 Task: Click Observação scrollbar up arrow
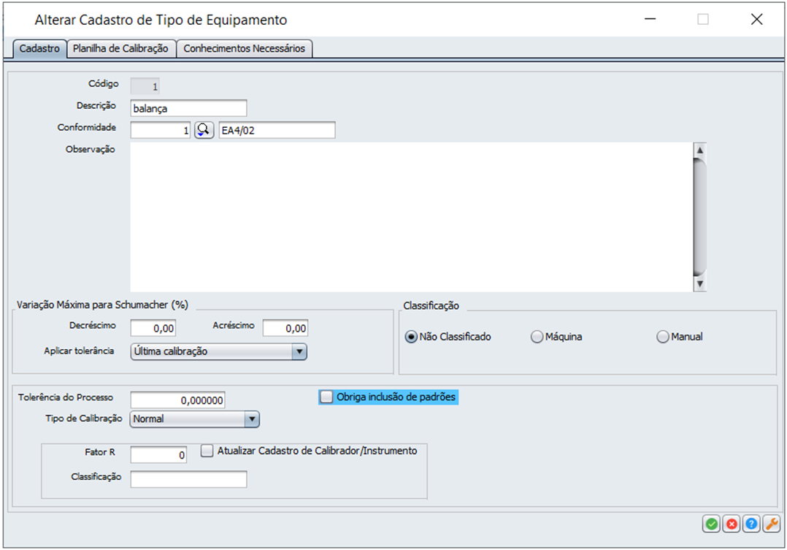699,150
